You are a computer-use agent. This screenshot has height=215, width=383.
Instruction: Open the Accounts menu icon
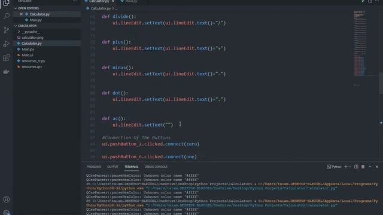[x=7, y=199]
